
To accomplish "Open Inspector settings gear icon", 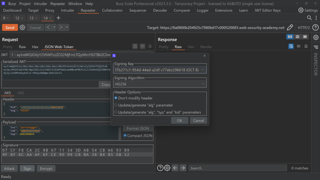I will [x=316, y=37].
